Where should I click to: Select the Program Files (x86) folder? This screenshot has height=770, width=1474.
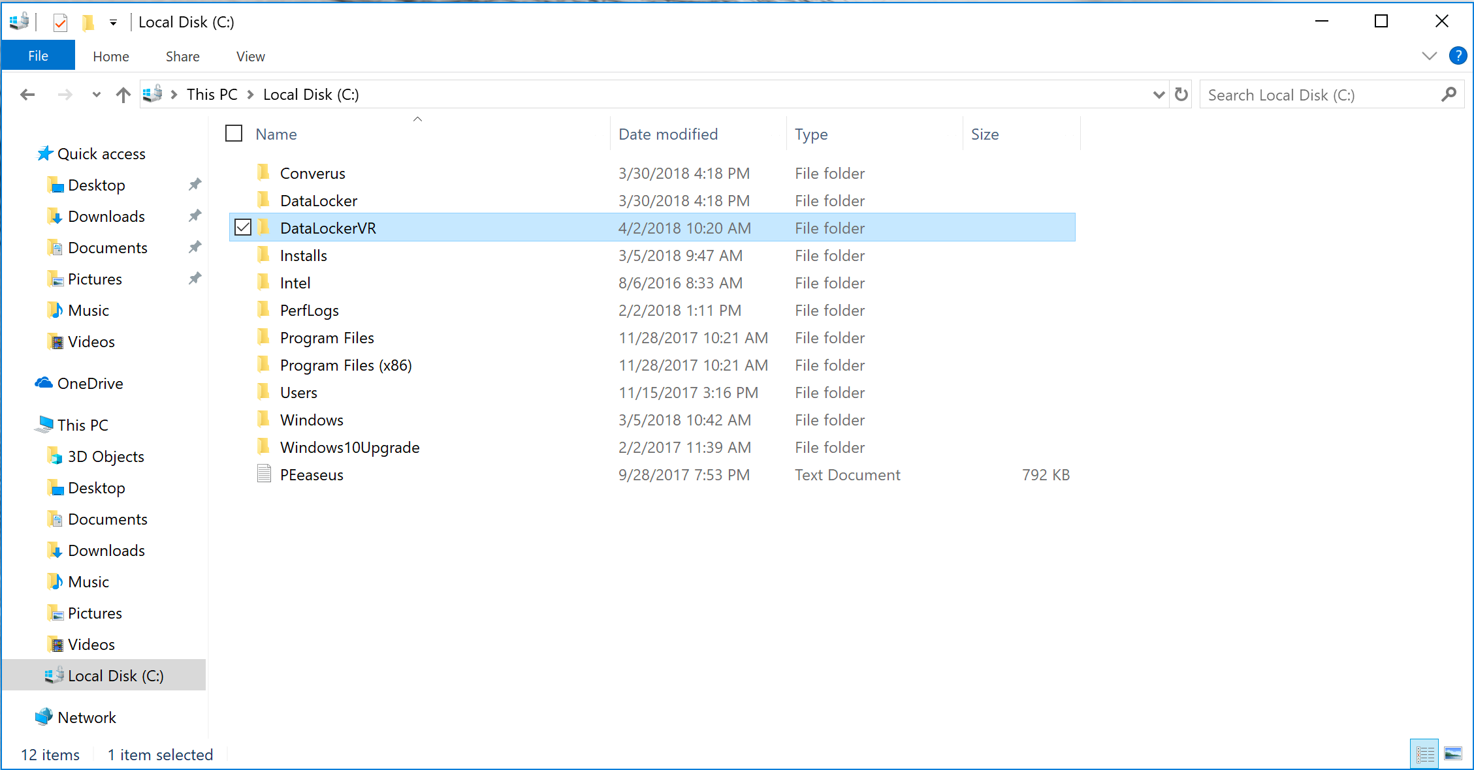[346, 365]
